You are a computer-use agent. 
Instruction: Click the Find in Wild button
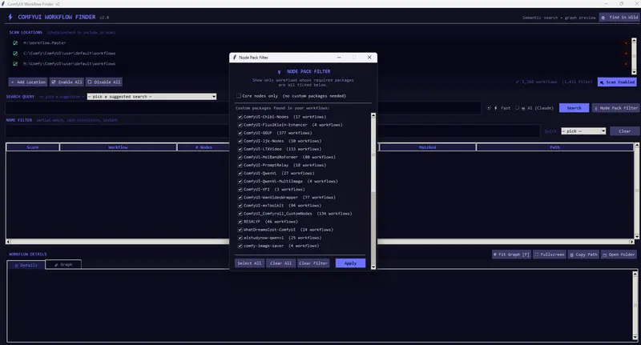[x=619, y=18]
